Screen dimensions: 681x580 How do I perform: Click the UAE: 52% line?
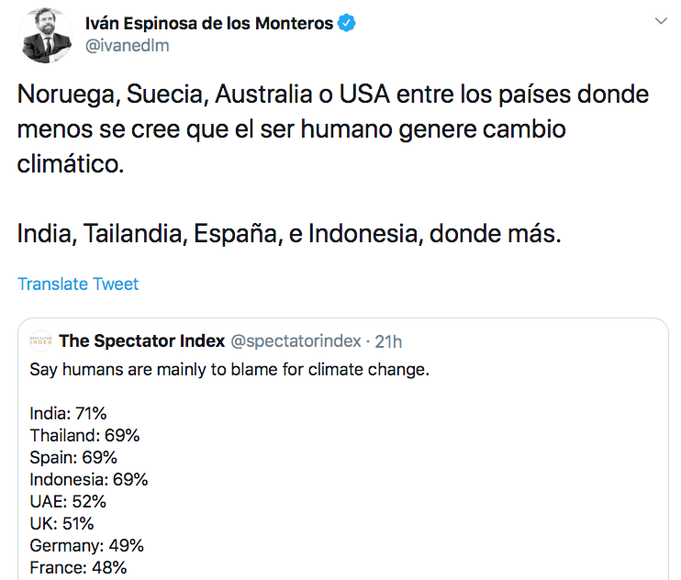(x=68, y=502)
